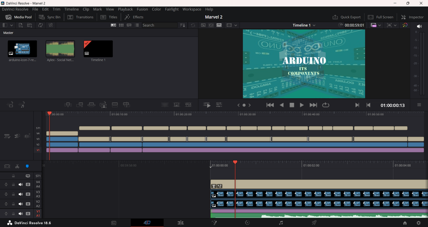Image resolution: width=428 pixels, height=227 pixels.
Task: Click the Place on Top icon
Action: (115, 105)
